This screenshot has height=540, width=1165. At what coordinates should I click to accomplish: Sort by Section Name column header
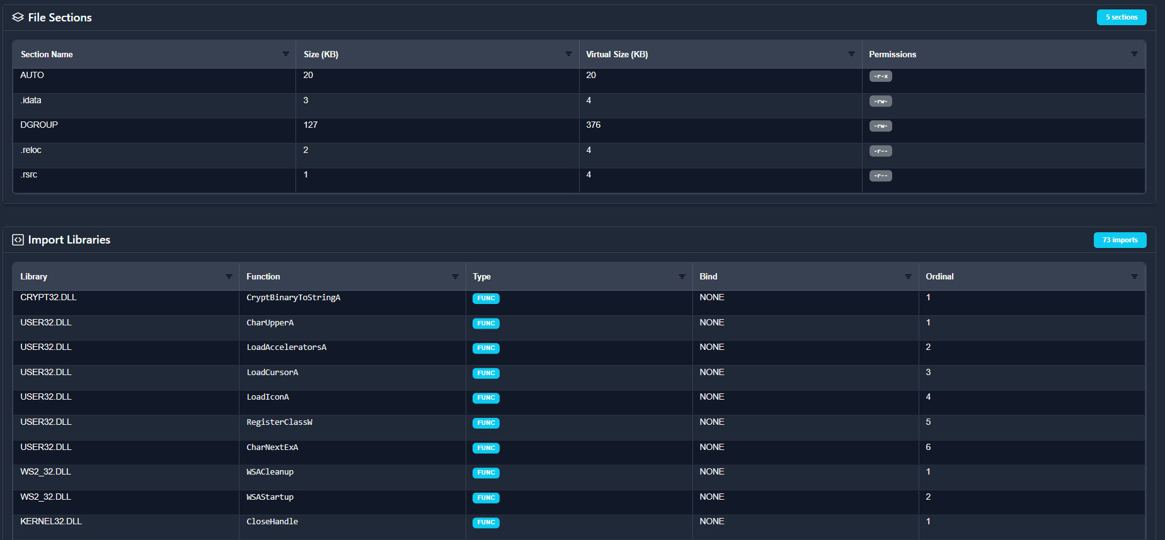pos(47,55)
